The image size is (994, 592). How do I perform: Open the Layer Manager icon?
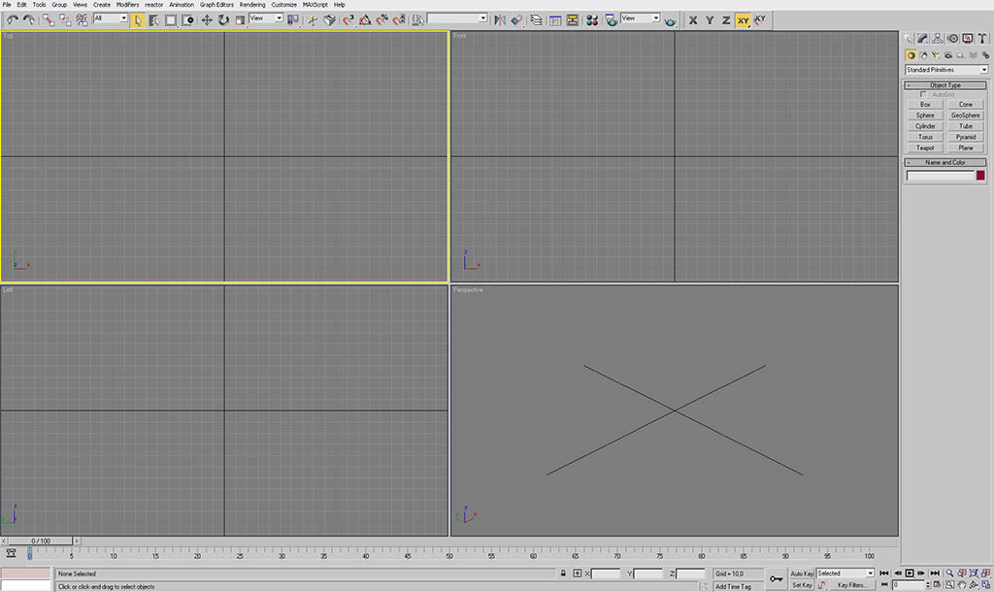tap(536, 19)
